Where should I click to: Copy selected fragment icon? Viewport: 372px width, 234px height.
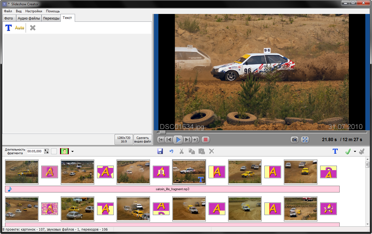[192, 151]
